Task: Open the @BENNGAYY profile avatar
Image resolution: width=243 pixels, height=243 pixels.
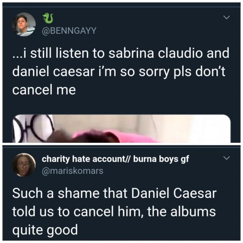Action: click(x=24, y=25)
